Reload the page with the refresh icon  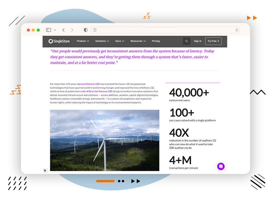pos(237,30)
